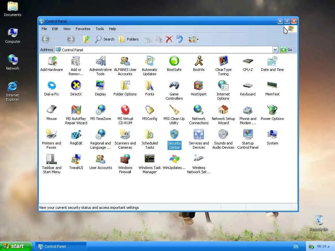Viewport: 335px width, 251px height.
Task: Open Windows Firewall applet
Action: (125, 164)
